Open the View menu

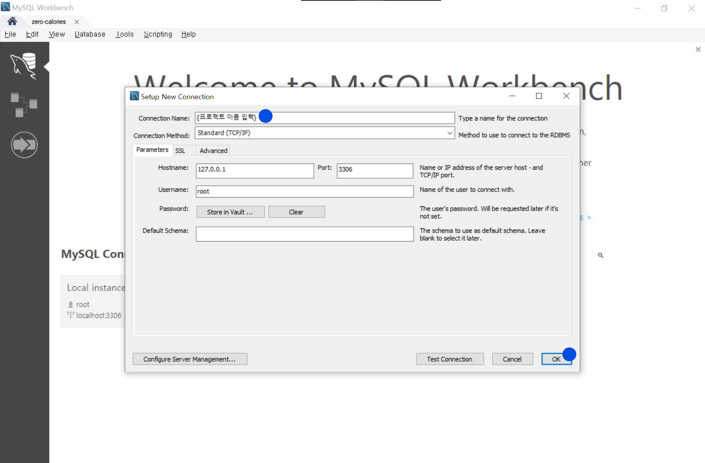point(57,34)
